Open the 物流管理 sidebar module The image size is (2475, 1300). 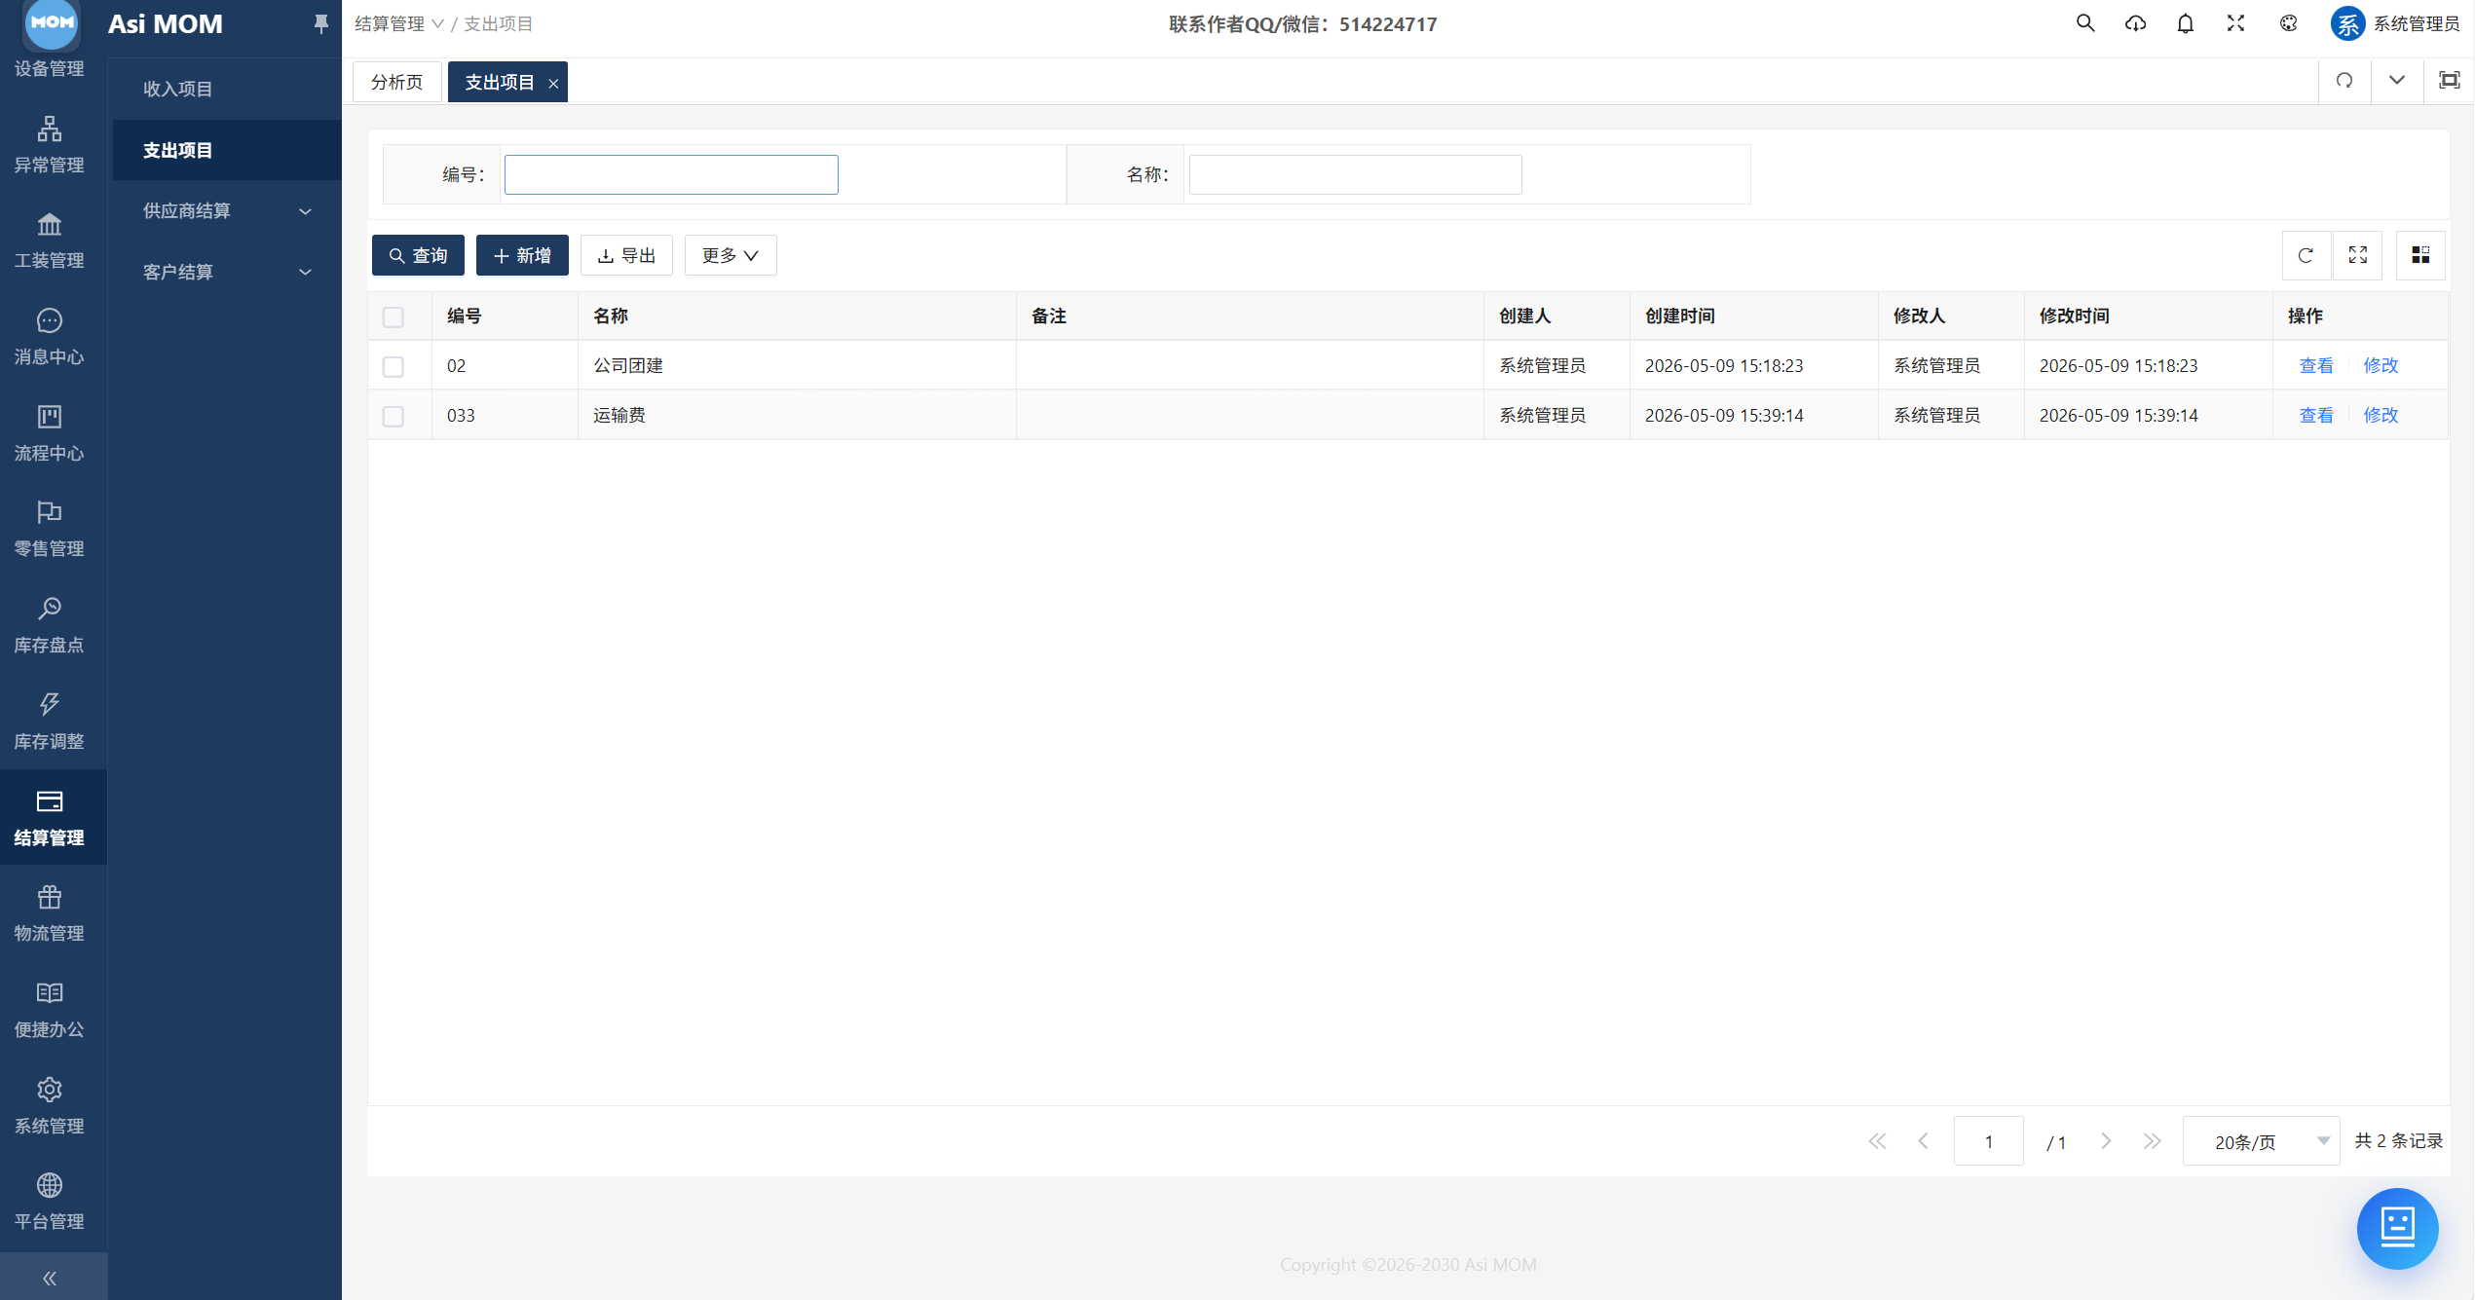pyautogui.click(x=50, y=912)
